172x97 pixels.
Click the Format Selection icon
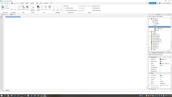(33, 7)
